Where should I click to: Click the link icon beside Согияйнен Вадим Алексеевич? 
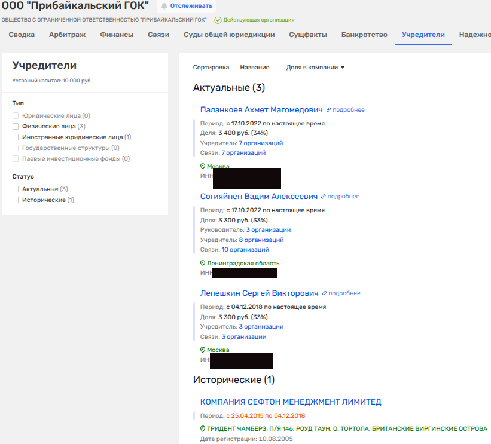tap(324, 197)
